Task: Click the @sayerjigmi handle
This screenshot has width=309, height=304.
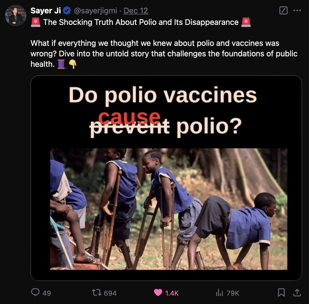Action: [95, 11]
